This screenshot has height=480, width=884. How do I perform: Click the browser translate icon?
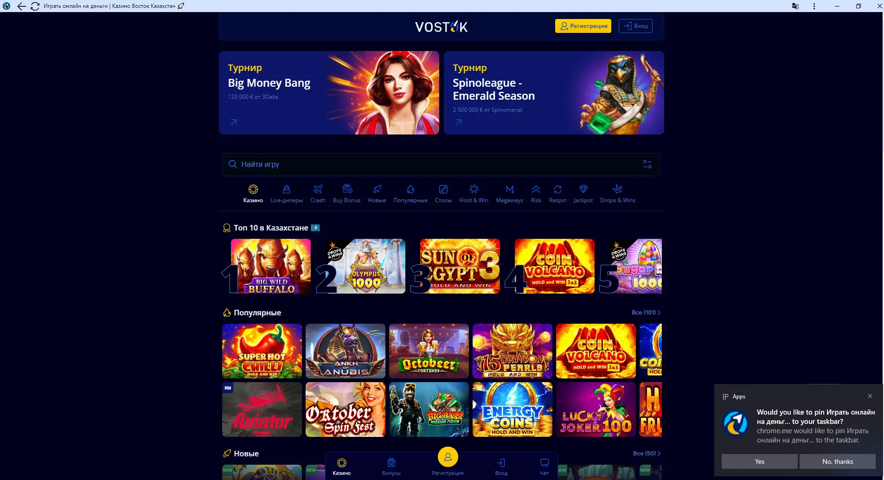(x=795, y=6)
